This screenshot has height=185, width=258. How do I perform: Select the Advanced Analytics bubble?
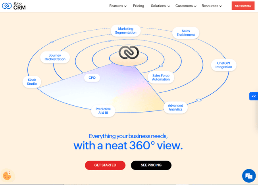point(175,107)
